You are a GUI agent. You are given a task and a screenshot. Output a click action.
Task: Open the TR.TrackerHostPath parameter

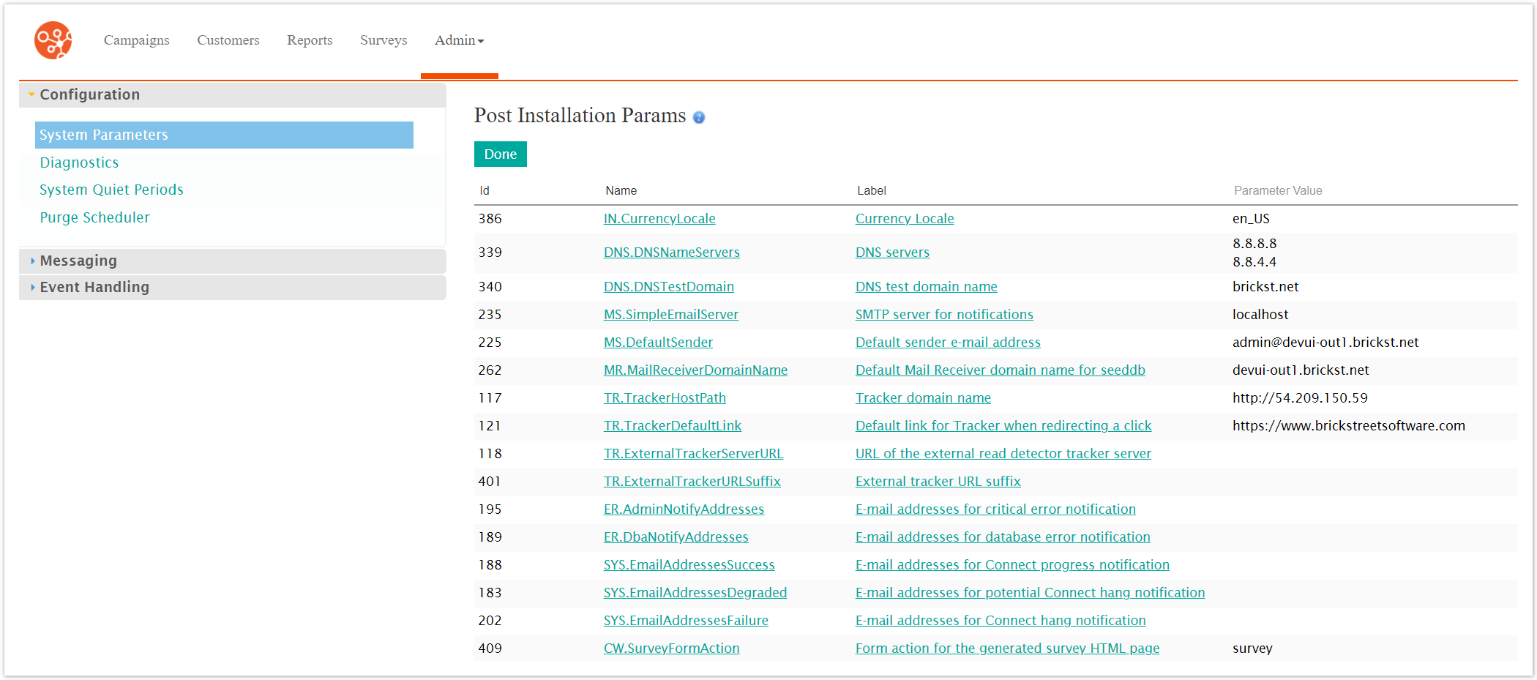click(664, 398)
